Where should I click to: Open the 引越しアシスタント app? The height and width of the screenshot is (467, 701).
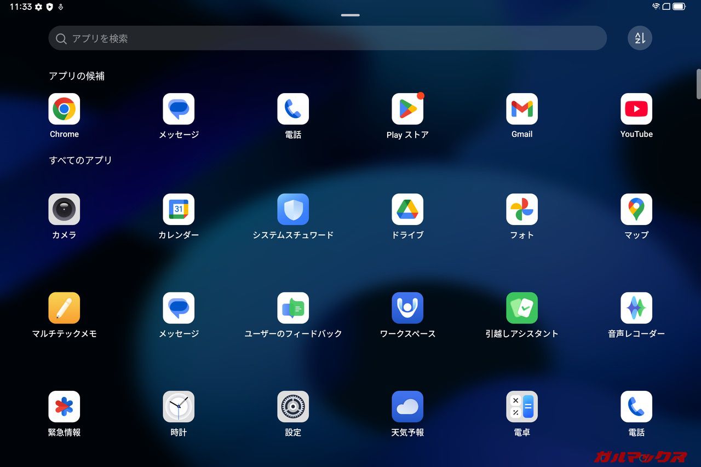522,308
